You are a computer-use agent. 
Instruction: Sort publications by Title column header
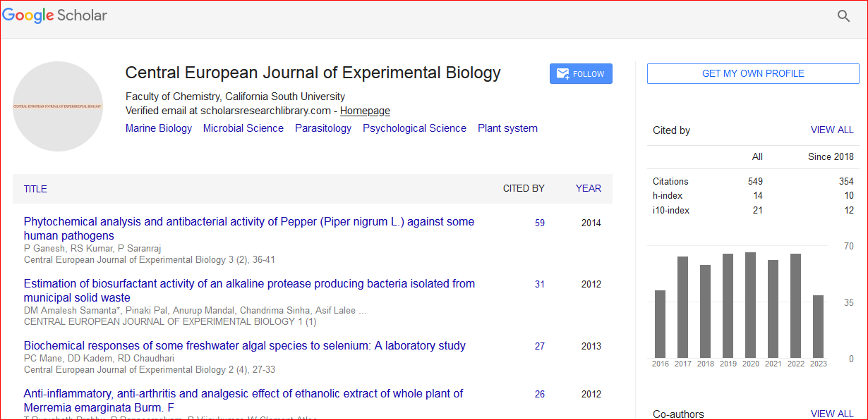coord(35,189)
